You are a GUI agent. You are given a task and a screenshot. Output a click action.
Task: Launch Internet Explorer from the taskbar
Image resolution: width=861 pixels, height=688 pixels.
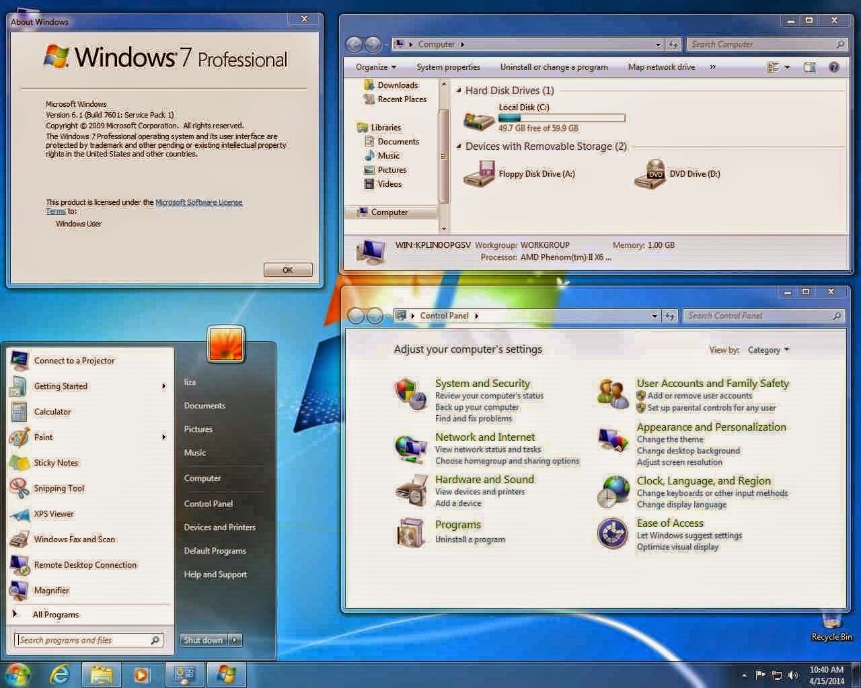[59, 674]
